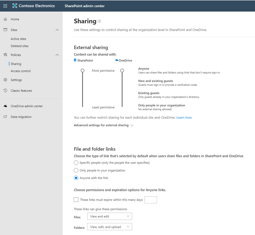The image size is (255, 235).
Task: Expand Advanced settings for external sharing
Action: (104, 125)
